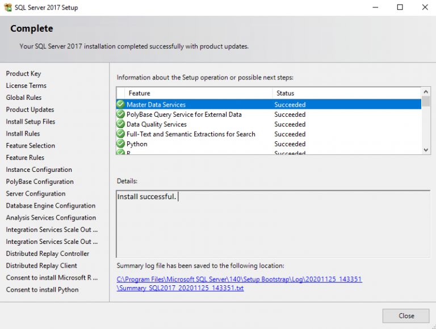Minimize the SQL Server 2017 Setup window

coord(375,7)
